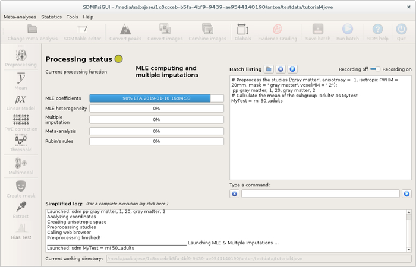
Task: Click the MLE coefficients progress bar
Action: 157,98
